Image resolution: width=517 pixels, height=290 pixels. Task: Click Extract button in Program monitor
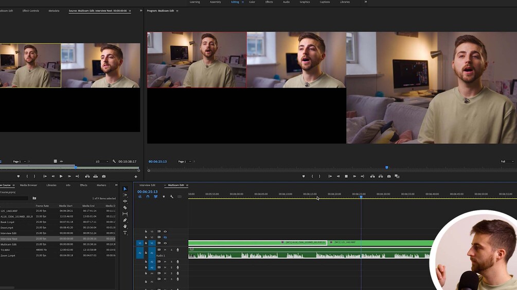click(x=381, y=176)
